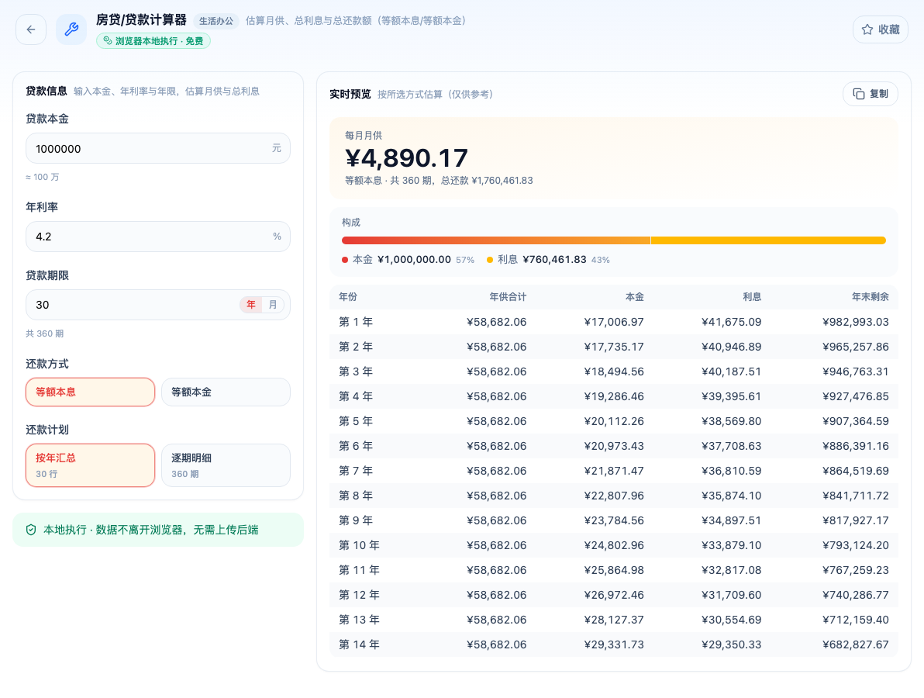Image resolution: width=924 pixels, height=698 pixels.
Task: Click the red principal segment of composition bar
Action: [495, 240]
